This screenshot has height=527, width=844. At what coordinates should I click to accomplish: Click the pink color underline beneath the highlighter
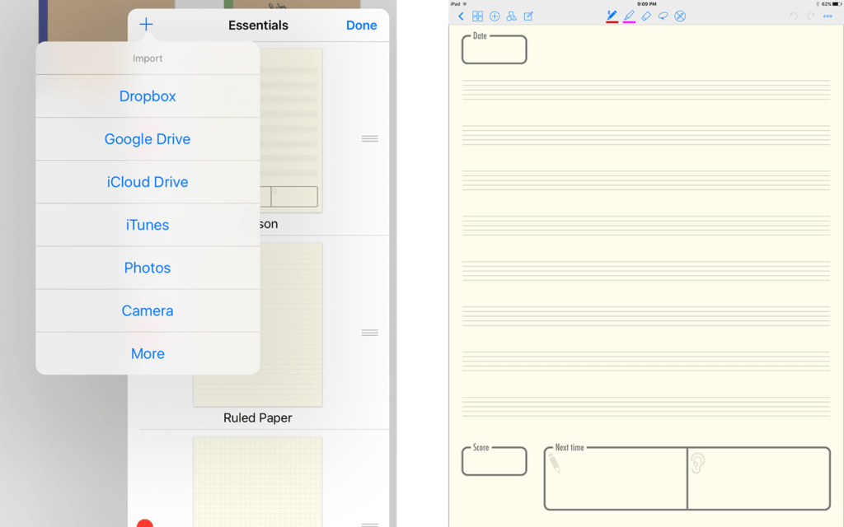click(x=631, y=21)
